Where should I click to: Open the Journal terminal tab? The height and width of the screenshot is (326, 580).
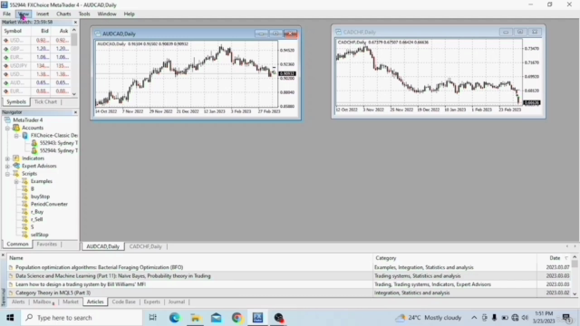(x=177, y=302)
